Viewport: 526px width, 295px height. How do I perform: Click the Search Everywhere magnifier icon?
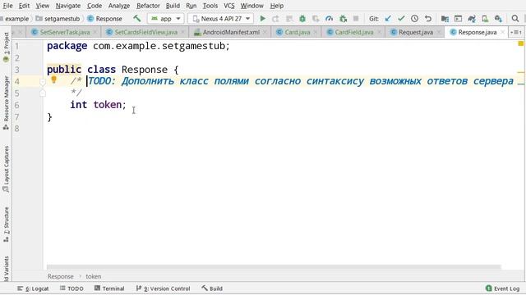[515, 19]
